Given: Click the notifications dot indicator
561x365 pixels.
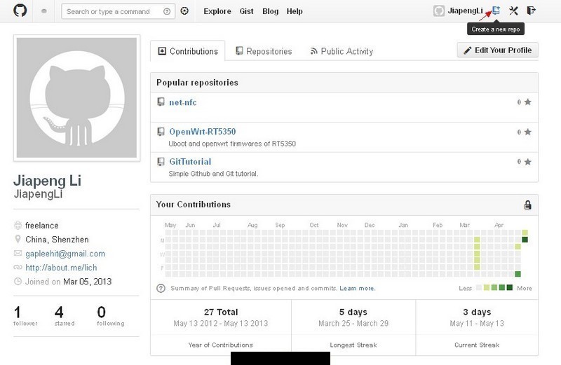Looking at the screenshot, I should click(44, 11).
